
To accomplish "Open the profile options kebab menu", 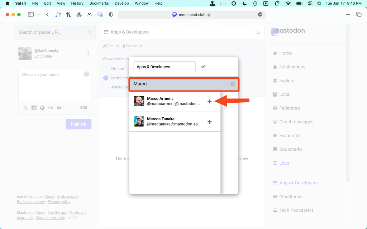I will point(88,53).
